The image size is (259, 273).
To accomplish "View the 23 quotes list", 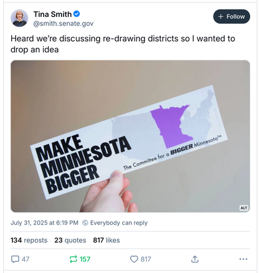I will pos(70,240).
